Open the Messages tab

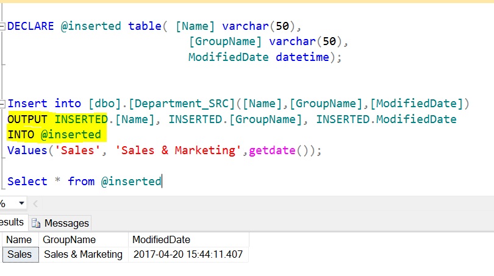[67, 223]
